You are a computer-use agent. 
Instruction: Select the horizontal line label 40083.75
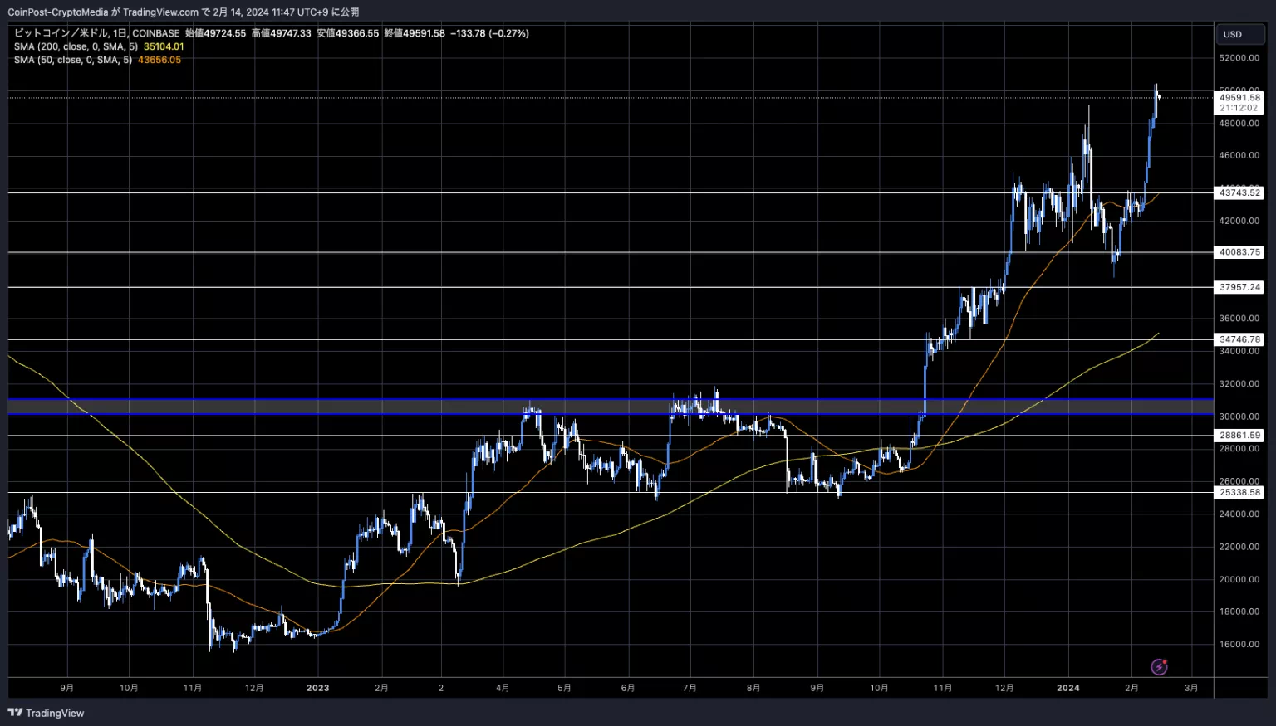click(x=1240, y=252)
